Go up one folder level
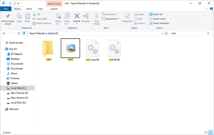The image size is (214, 135). pyautogui.click(x=19, y=33)
